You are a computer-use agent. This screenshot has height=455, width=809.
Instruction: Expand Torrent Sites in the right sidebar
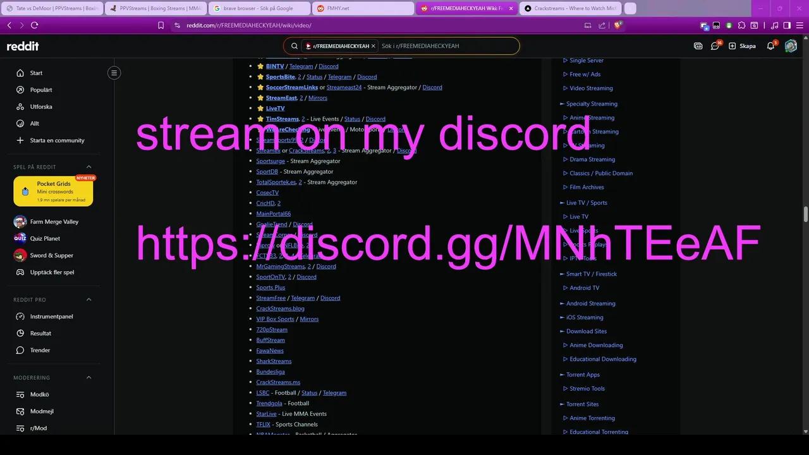(583, 404)
